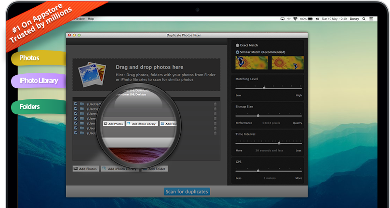Click the left sunflower preview thumbnail
Screen dimensions: 390x208
[252, 63]
